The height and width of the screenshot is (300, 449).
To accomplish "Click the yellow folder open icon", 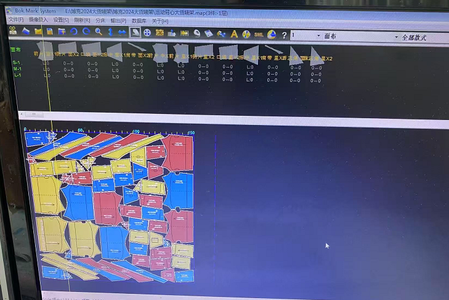I will pos(38,31).
